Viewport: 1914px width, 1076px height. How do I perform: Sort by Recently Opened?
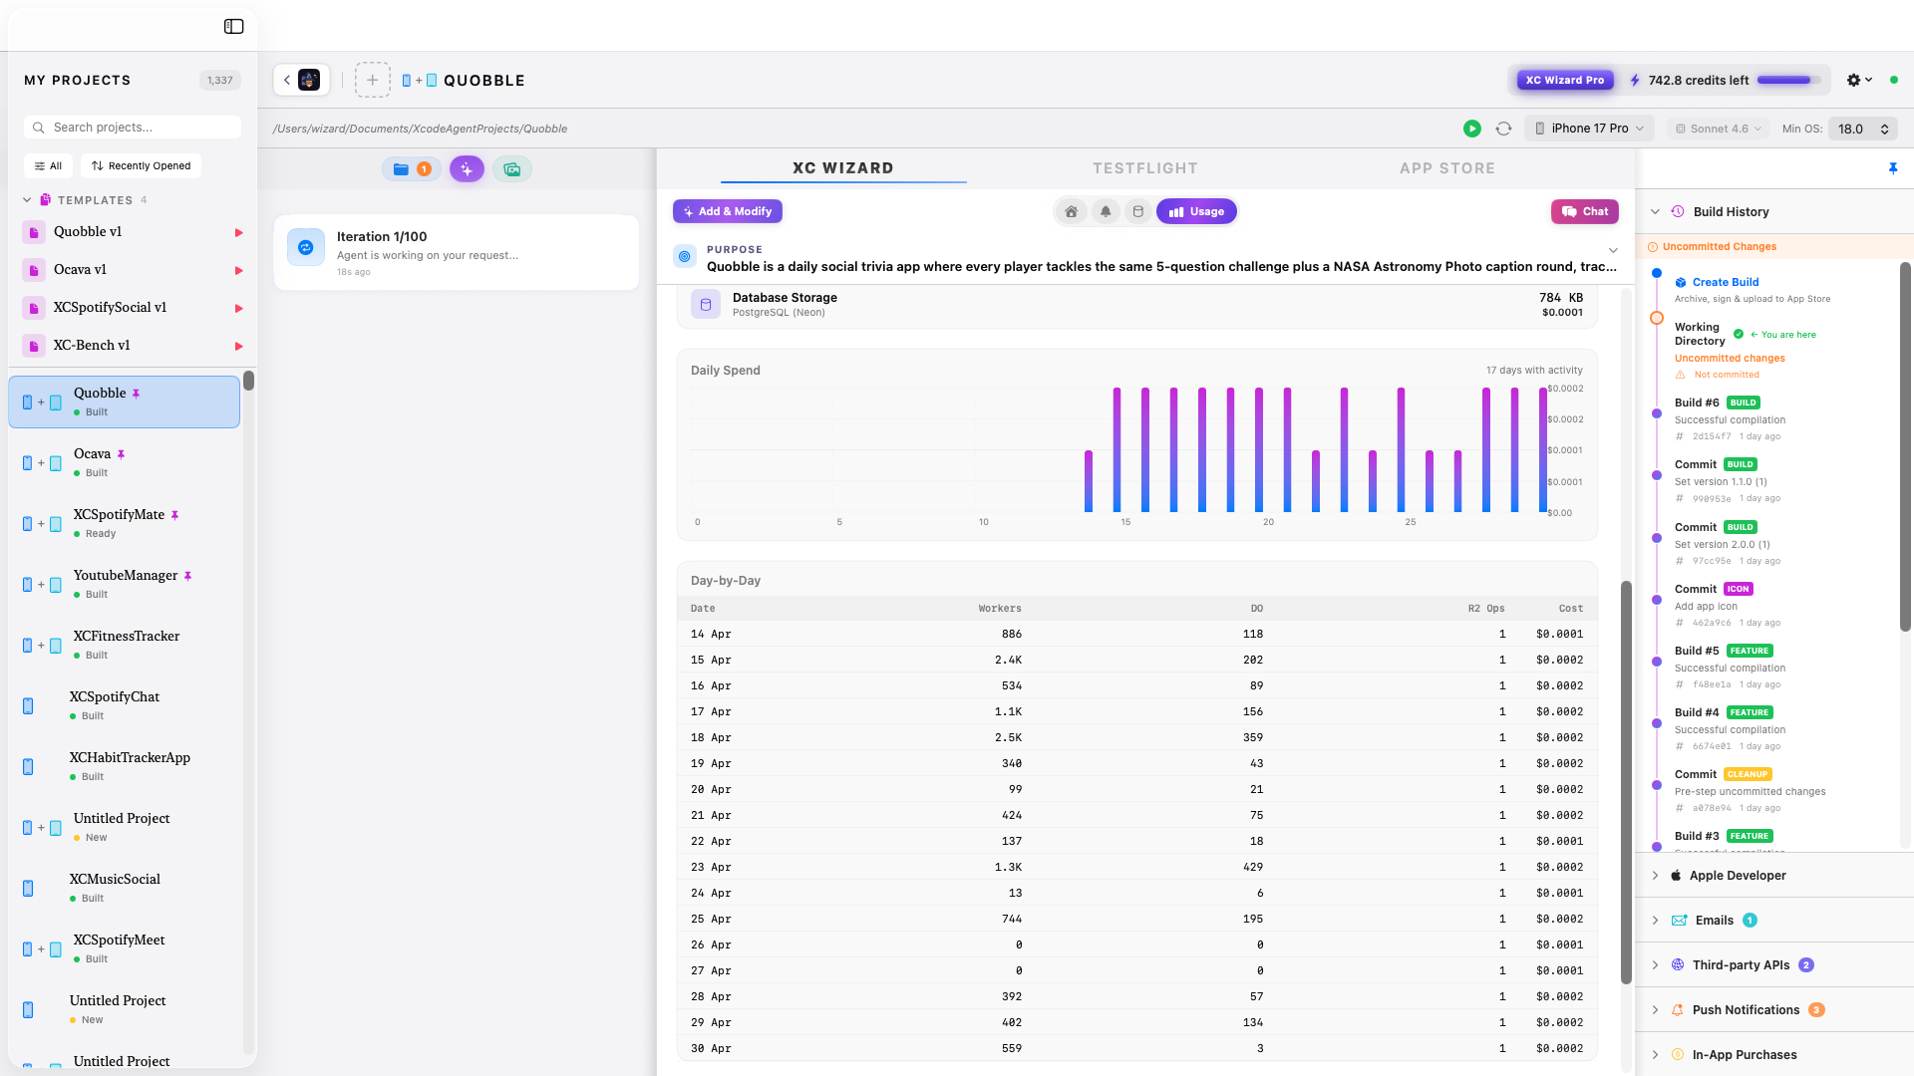tap(141, 166)
